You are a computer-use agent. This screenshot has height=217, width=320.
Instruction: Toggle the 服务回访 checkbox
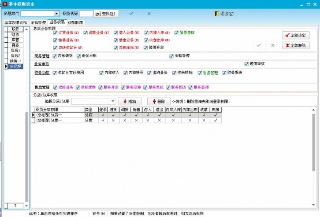[x=168, y=87]
